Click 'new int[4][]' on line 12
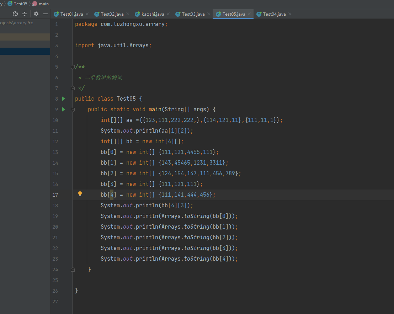This screenshot has height=314, width=394. click(161, 142)
